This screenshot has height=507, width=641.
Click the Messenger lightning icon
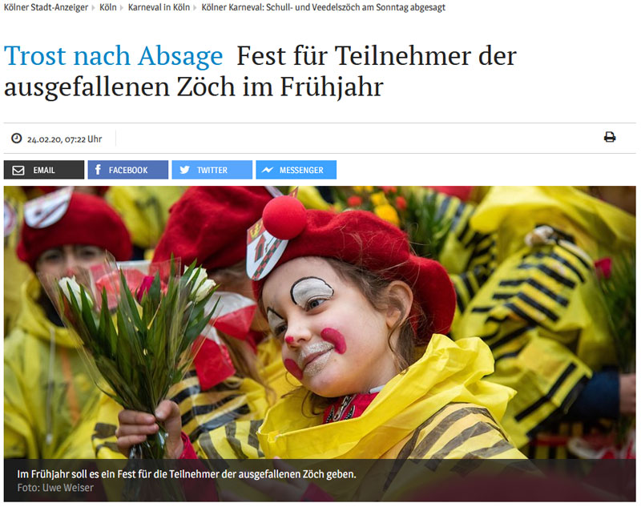point(268,170)
